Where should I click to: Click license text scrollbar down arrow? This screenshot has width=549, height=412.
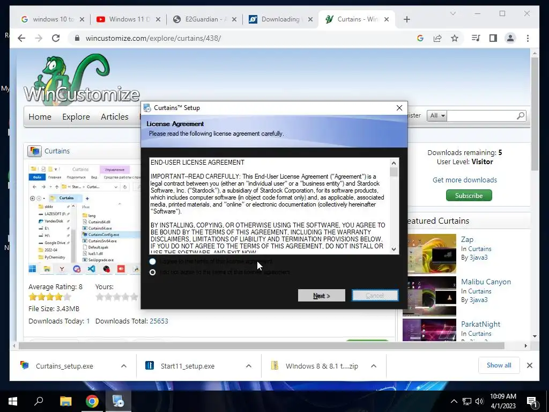point(394,249)
